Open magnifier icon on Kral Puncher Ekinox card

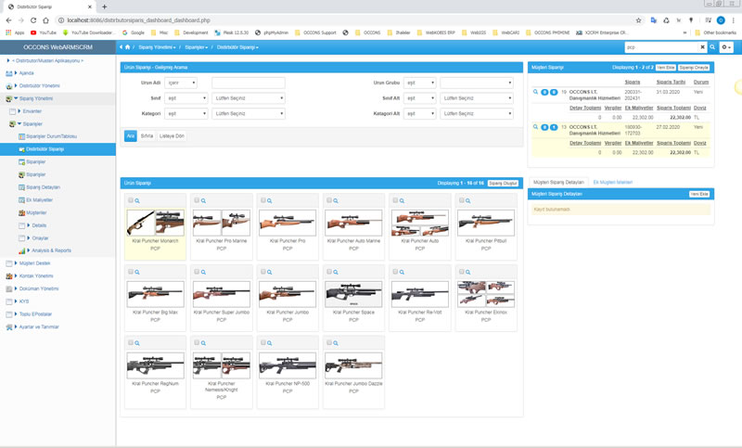click(468, 272)
